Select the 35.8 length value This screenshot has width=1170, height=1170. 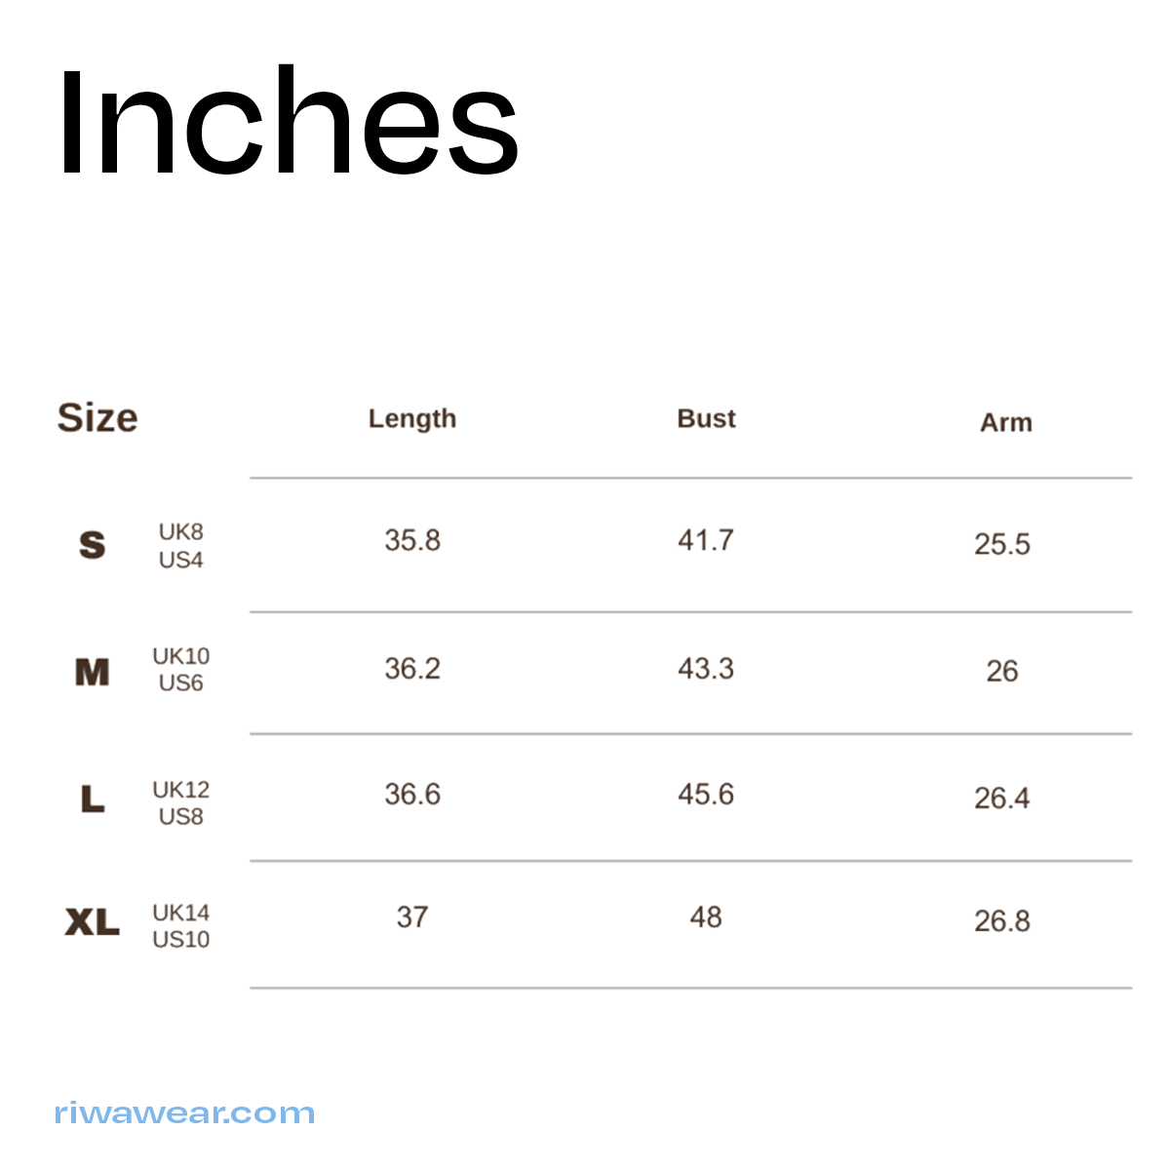pyautogui.click(x=412, y=540)
